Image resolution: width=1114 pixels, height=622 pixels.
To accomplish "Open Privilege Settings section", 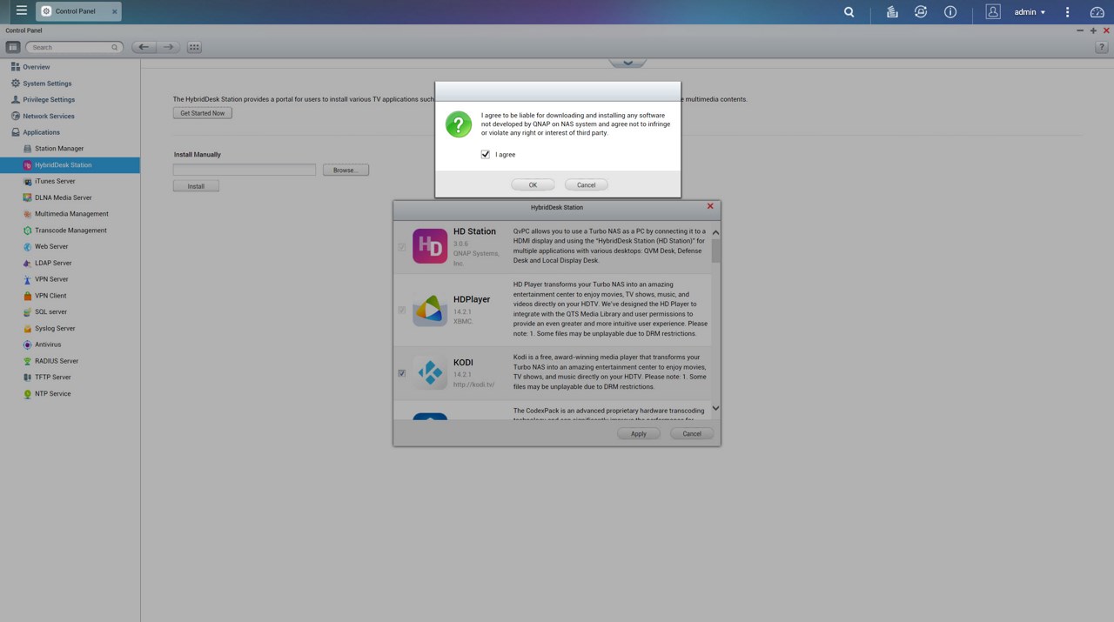I will 49,99.
